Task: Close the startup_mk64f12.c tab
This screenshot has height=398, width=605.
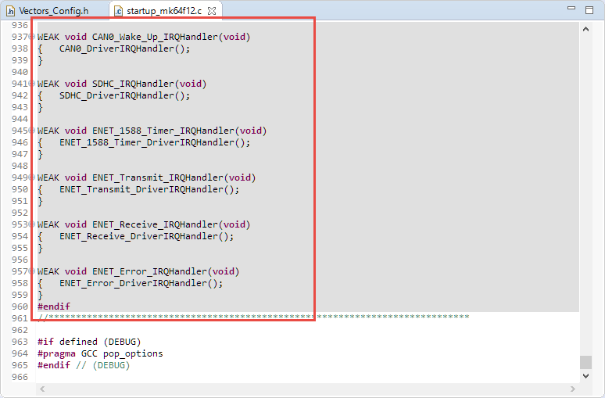Action: 212,11
